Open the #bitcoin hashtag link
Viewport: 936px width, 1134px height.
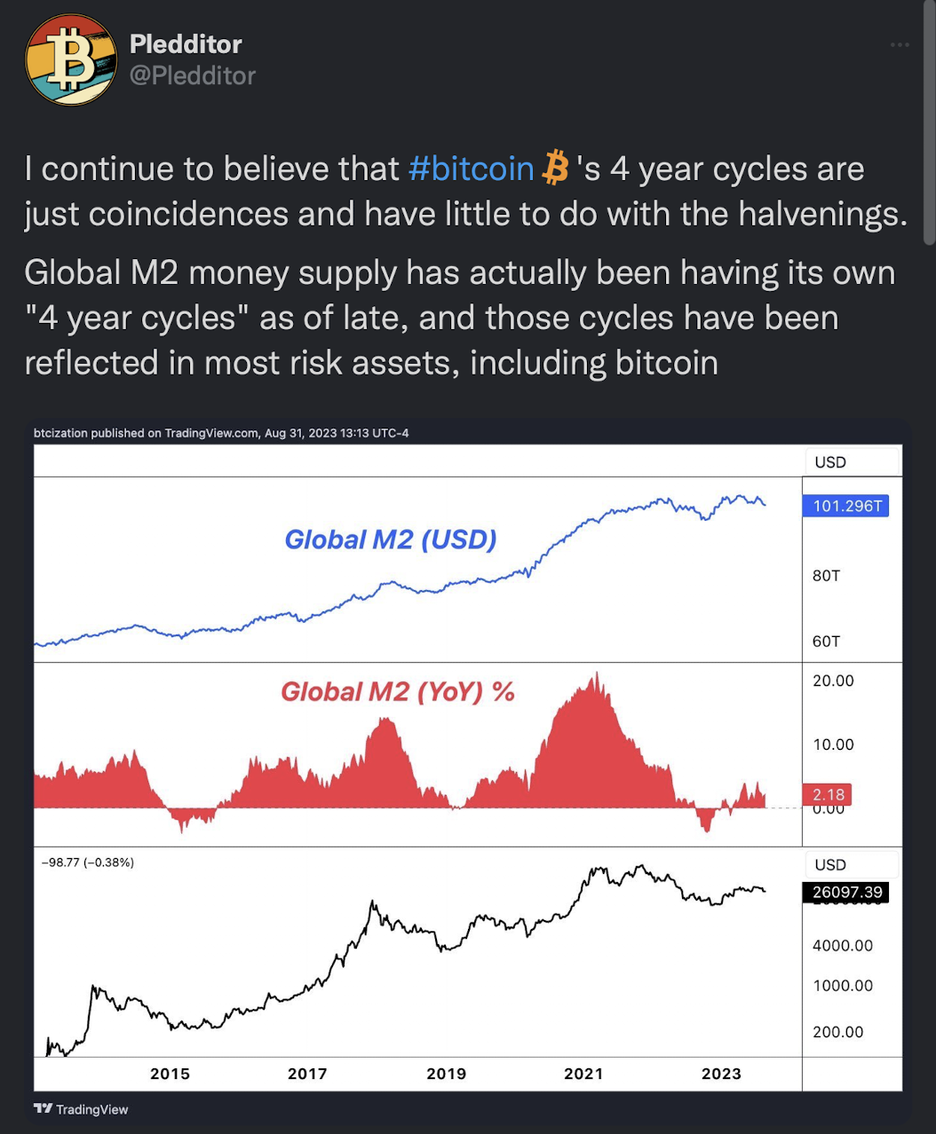471,169
